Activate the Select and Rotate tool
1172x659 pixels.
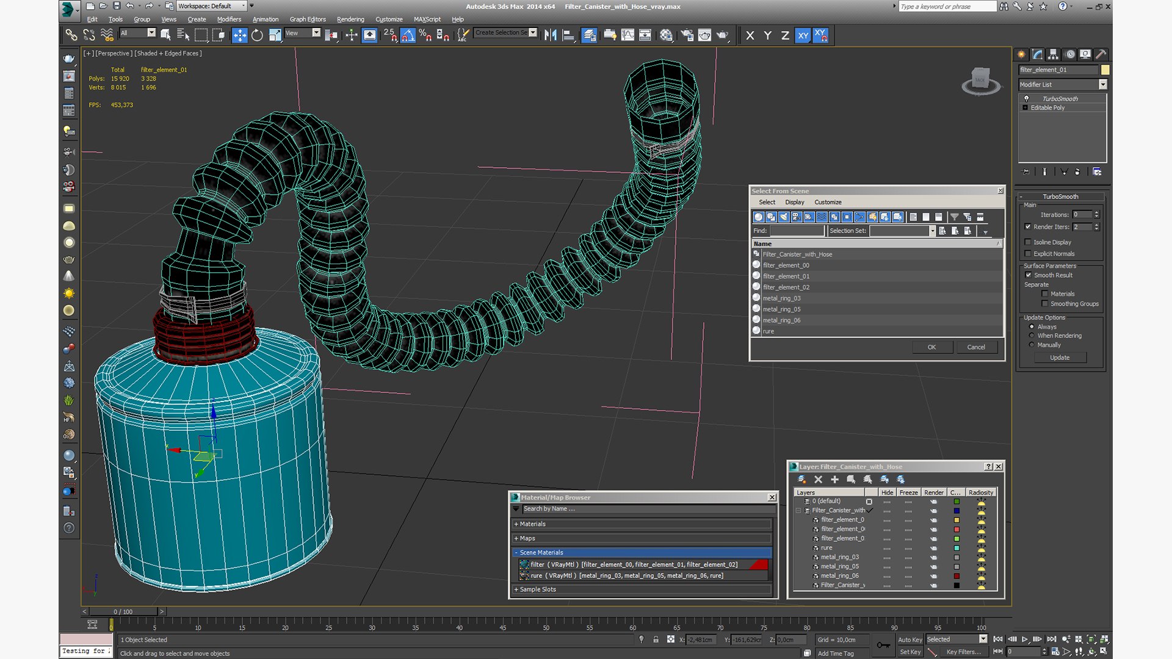point(257,35)
